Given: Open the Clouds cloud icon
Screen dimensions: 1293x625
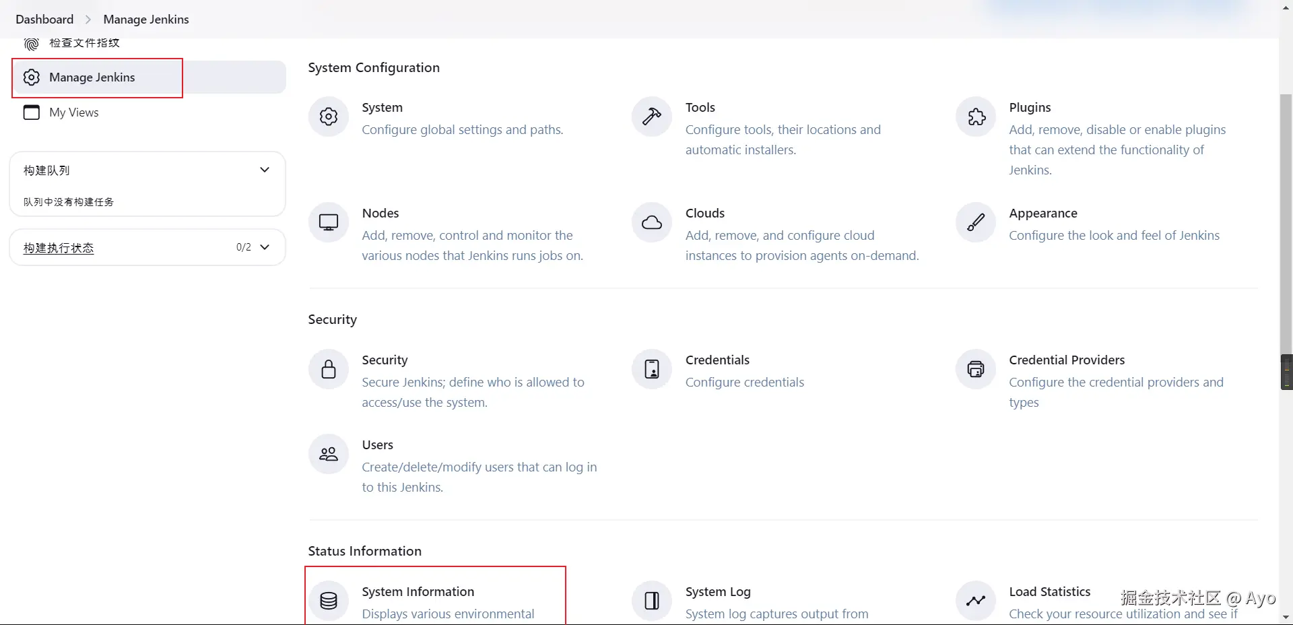Looking at the screenshot, I should [x=652, y=222].
